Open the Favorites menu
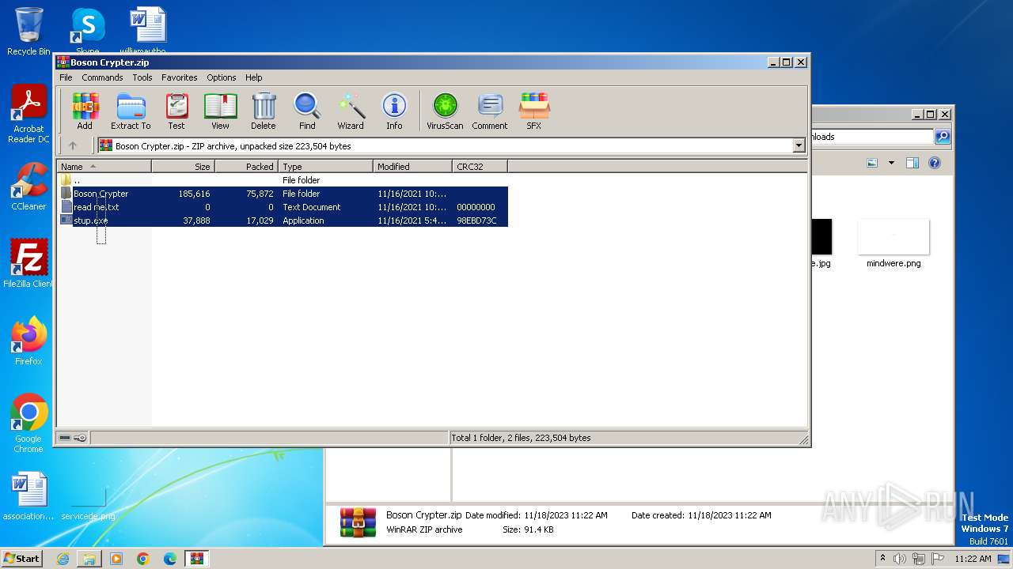 pos(180,77)
